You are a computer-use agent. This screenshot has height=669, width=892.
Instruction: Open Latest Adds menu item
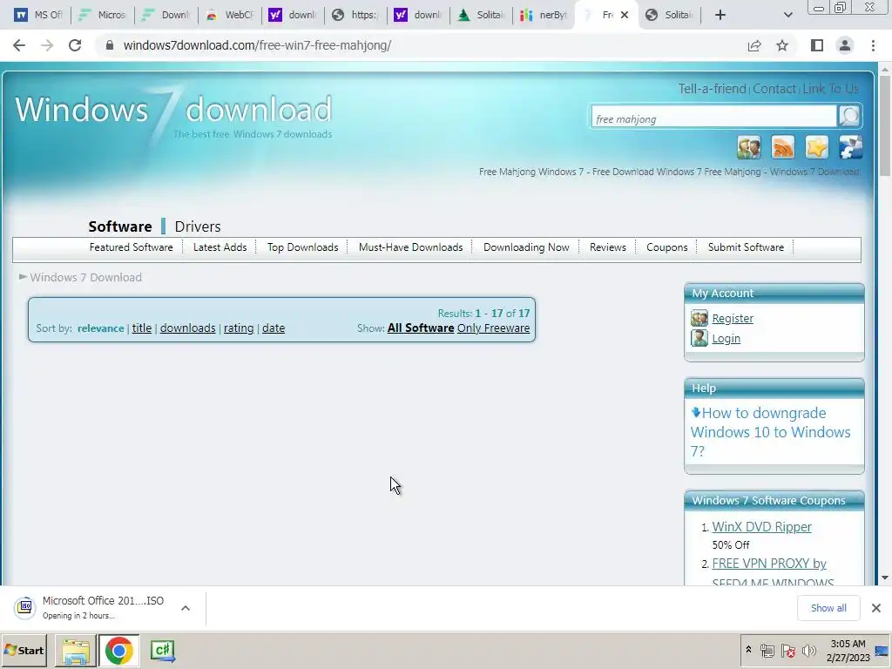click(220, 247)
